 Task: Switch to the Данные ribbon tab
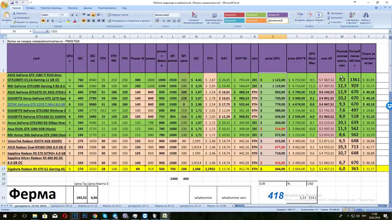88,8
